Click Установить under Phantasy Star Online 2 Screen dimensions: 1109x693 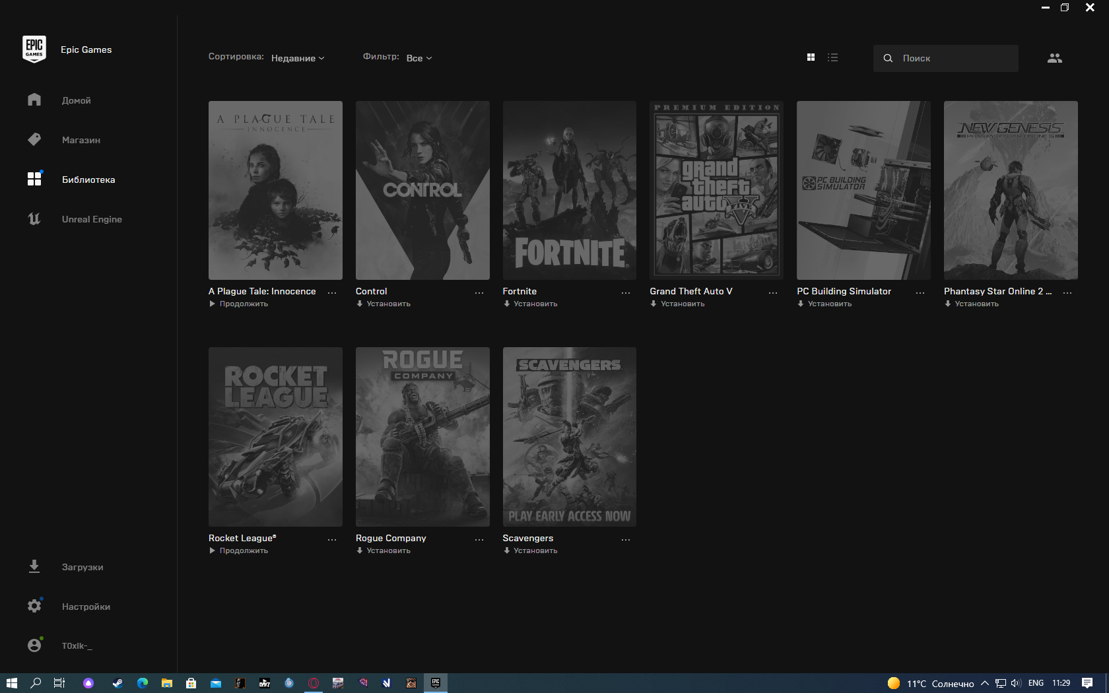coord(972,304)
